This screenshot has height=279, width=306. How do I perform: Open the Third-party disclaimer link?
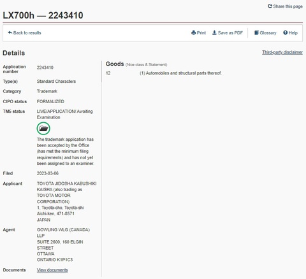282,52
